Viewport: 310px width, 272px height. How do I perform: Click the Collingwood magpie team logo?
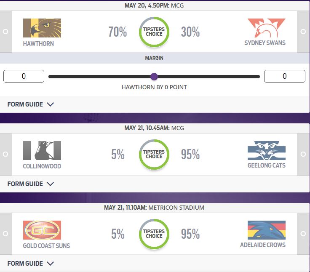tap(42, 150)
